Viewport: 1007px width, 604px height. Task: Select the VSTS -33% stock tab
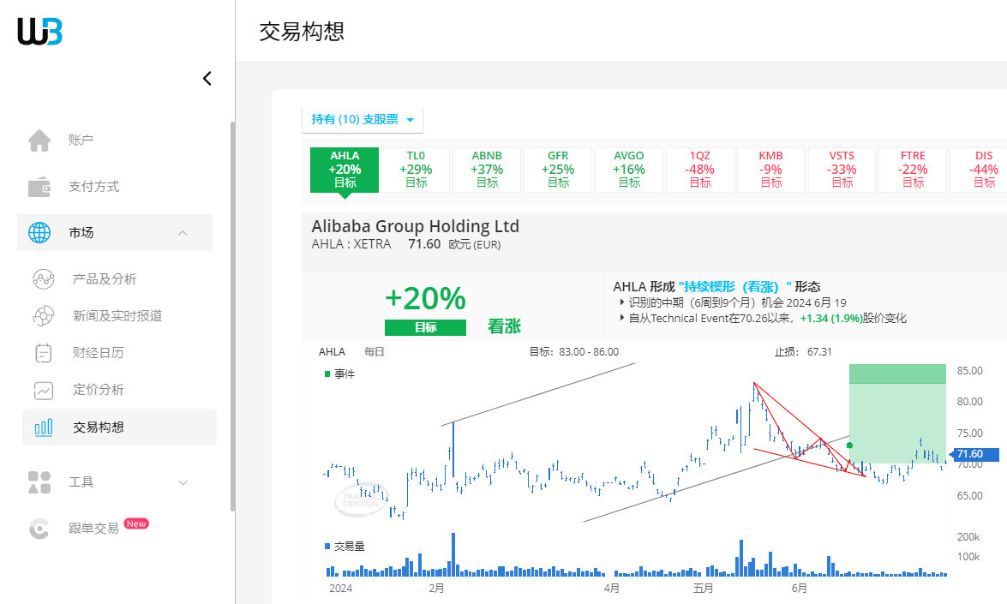[842, 170]
